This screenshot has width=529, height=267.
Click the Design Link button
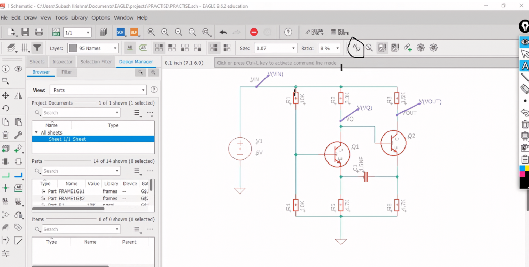(x=314, y=32)
